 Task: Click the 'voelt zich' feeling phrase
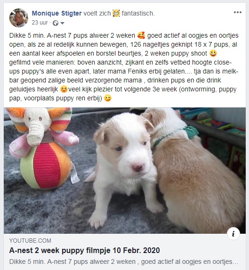[x=97, y=13]
